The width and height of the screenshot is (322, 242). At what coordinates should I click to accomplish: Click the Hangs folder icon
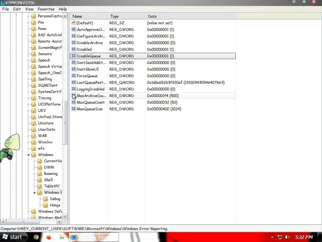46,205
